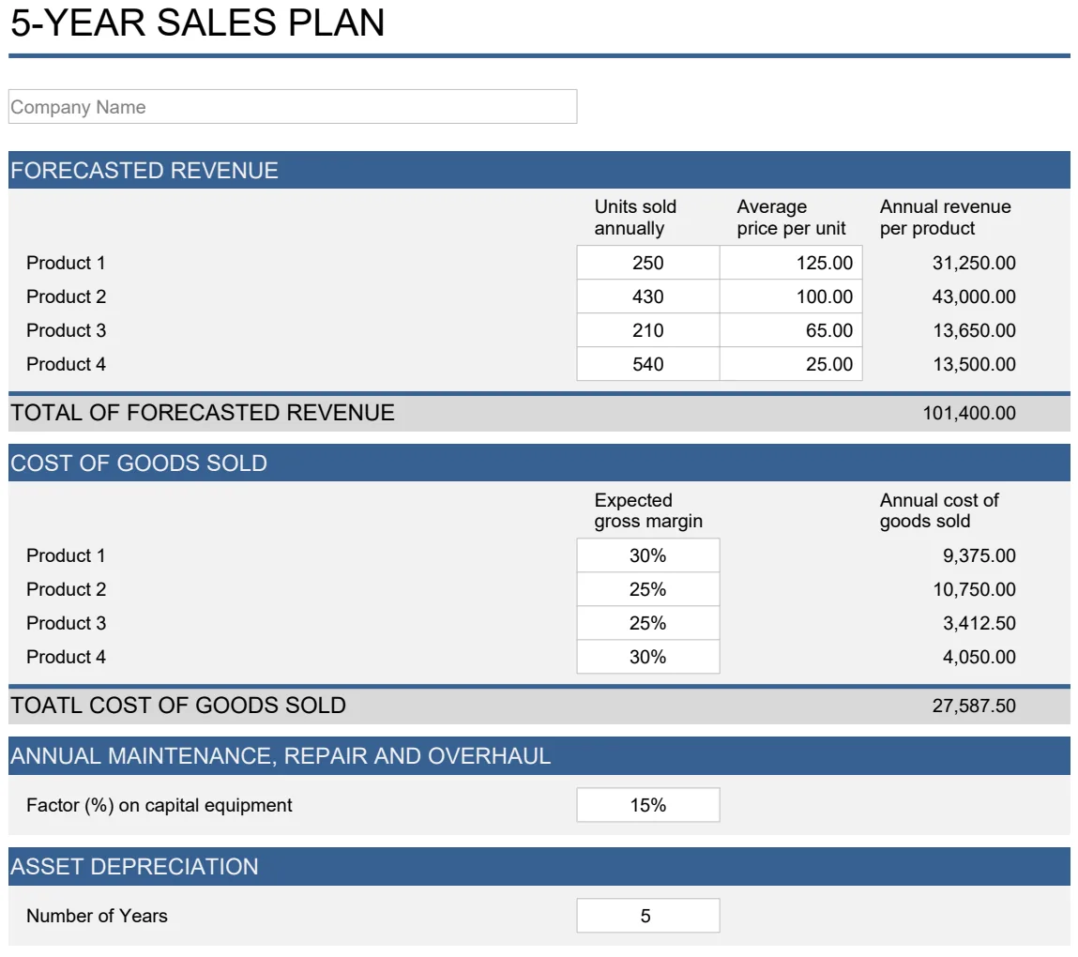Click total cost of goods 27,587.50

974,706
